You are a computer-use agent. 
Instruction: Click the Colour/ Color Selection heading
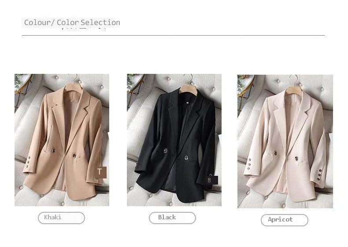tap(72, 22)
